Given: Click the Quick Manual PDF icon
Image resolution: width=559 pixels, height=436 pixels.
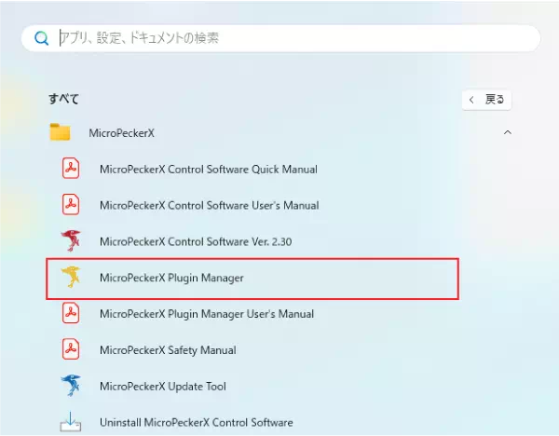Looking at the screenshot, I should point(71,169).
